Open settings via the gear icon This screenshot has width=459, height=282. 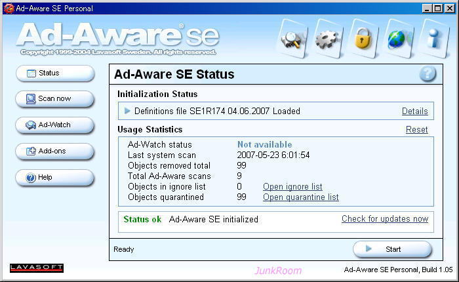click(x=328, y=39)
